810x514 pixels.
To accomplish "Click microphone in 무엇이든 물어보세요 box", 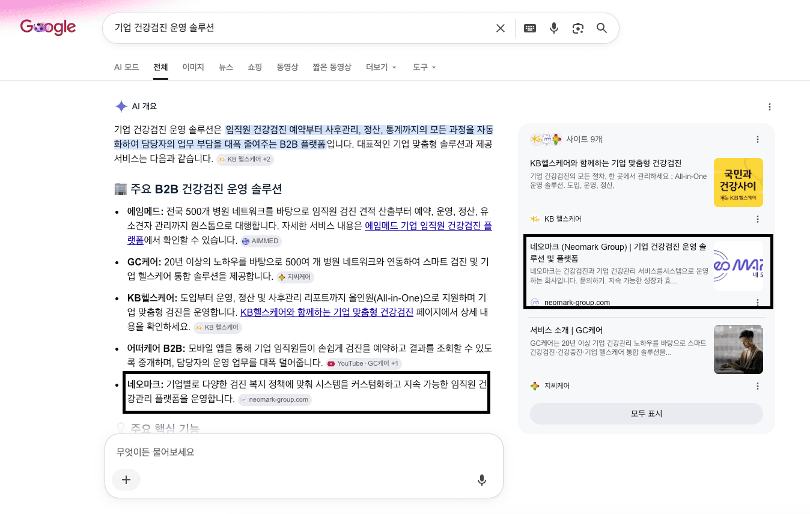I will (x=481, y=480).
